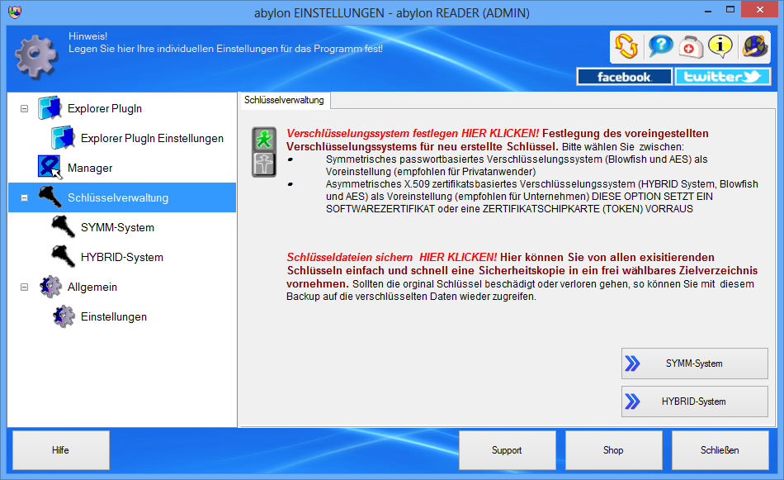Click the abylon app icon in the title bar
784x480 pixels.
[x=15, y=12]
